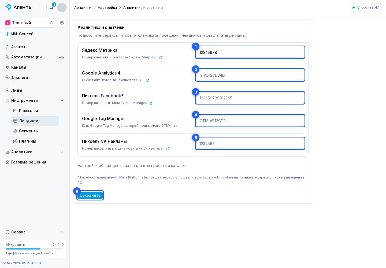386x268 pixels.
Task: Click the Рассылки envelope icon
Action: tap(15, 111)
